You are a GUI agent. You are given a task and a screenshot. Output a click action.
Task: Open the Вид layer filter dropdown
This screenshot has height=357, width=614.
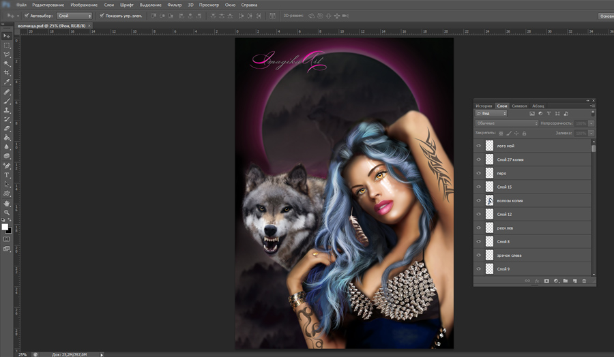pos(491,114)
